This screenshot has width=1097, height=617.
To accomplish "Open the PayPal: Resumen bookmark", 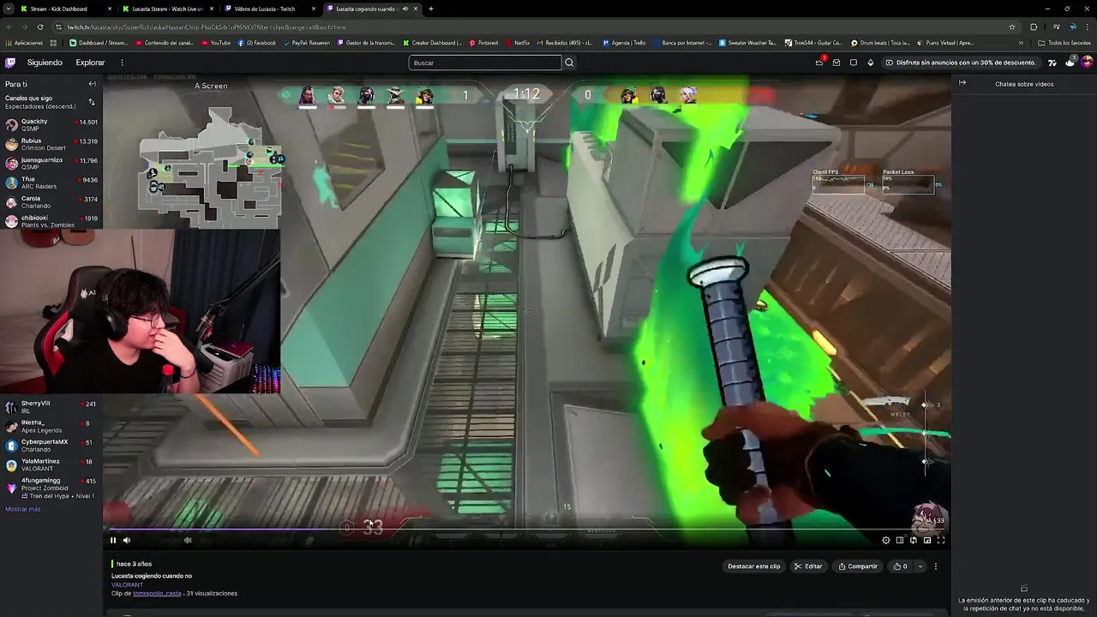I will click(x=306, y=43).
